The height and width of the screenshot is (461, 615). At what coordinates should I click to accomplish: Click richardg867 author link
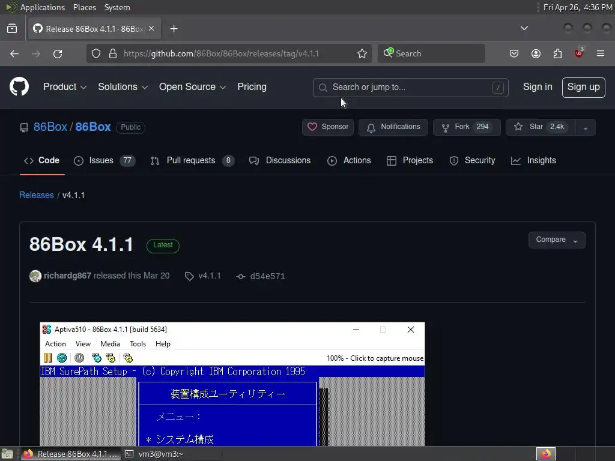(67, 276)
